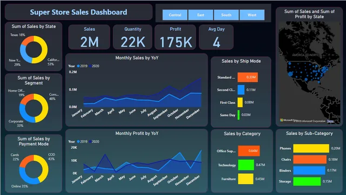Screen dimensions: 346x195
Task: Click the Home Office 19% segment label
Action: click(16, 93)
